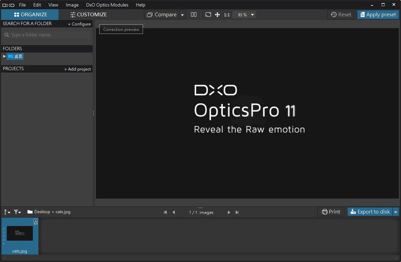Click the Print button
Image resolution: width=401 pixels, height=262 pixels.
(331, 212)
